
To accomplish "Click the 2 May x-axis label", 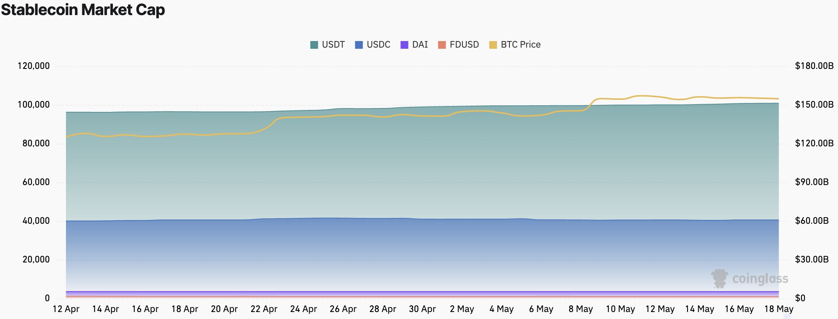I will pos(462,309).
